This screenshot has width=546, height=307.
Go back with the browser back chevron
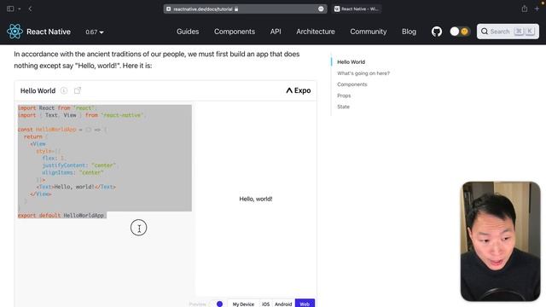pos(30,9)
